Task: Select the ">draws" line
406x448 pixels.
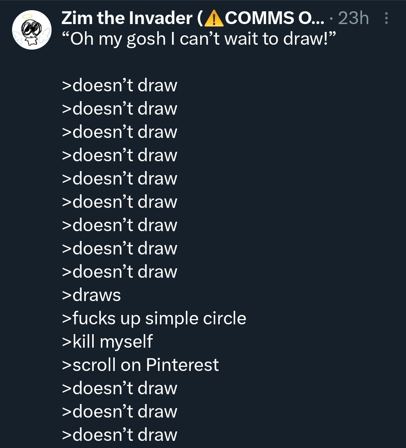Action: 91,295
